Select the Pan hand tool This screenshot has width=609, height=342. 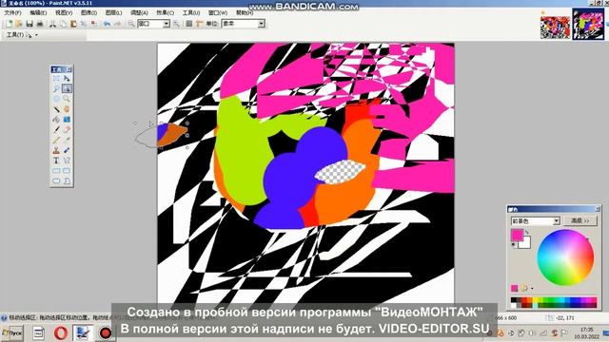(x=67, y=109)
